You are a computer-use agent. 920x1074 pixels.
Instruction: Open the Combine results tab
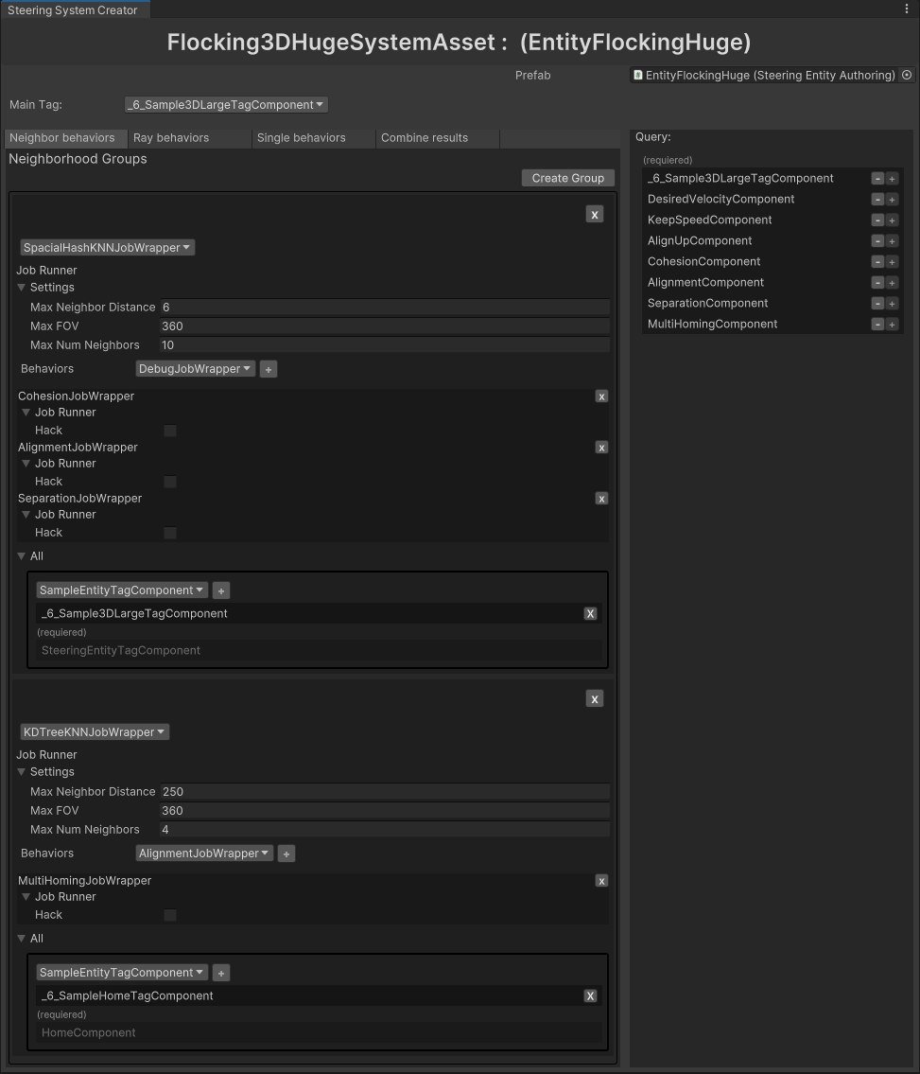pyautogui.click(x=425, y=138)
